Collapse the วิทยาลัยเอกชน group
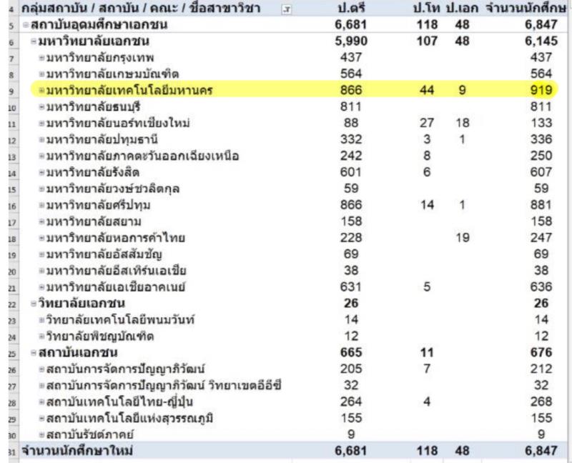The image size is (572, 463). tap(34, 304)
